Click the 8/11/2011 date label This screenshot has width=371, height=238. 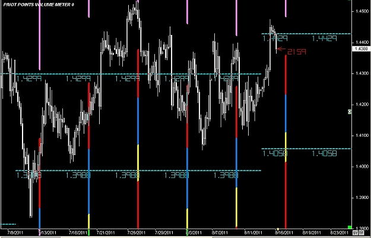[x=253, y=233]
